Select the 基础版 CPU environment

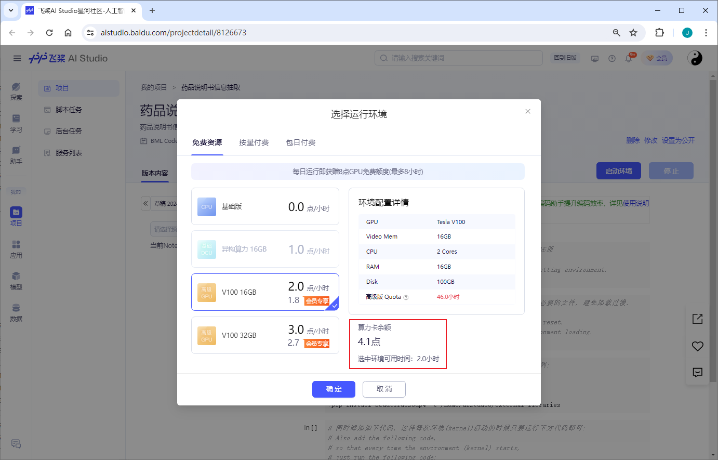coord(265,206)
